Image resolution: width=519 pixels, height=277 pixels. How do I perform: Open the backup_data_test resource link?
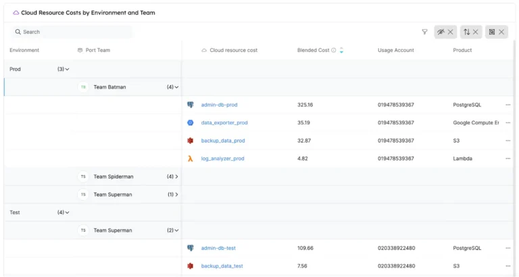click(x=222, y=266)
